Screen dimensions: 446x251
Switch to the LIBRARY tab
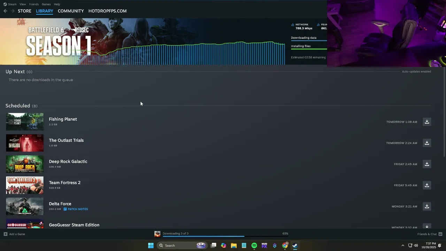45,11
